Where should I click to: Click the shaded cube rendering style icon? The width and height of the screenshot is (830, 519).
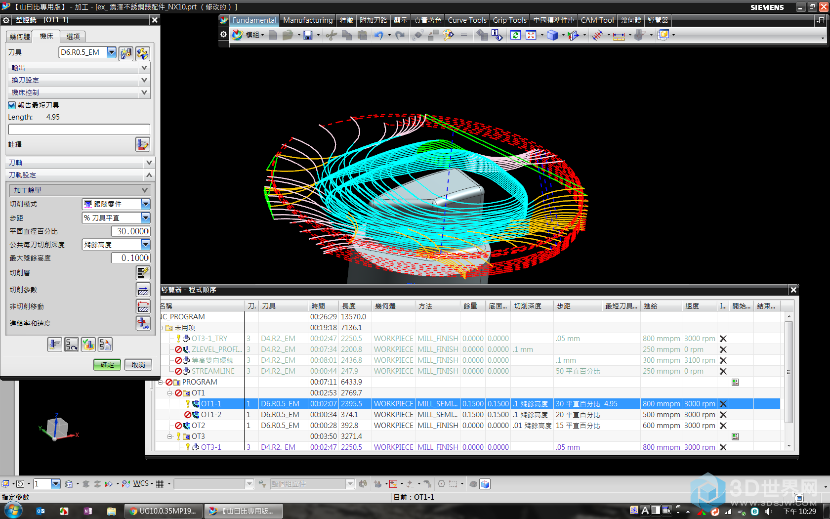552,35
